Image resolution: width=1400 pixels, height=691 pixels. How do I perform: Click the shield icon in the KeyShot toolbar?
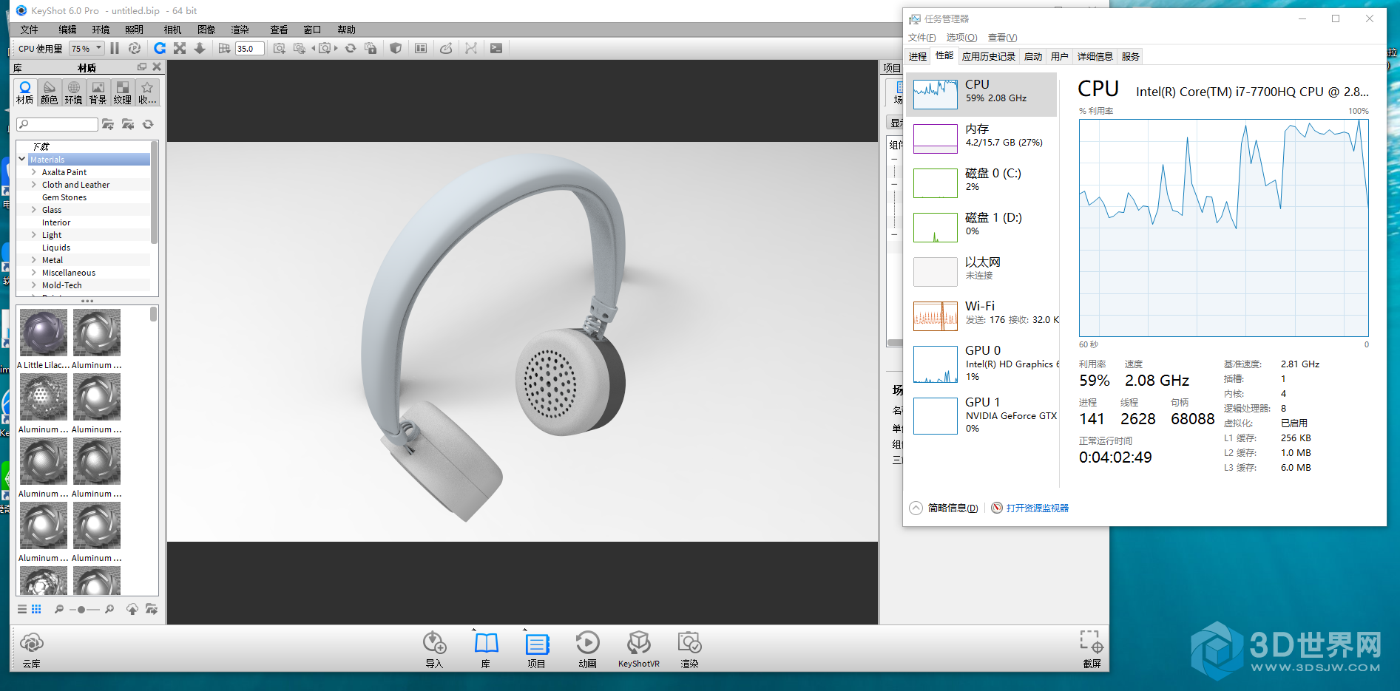(396, 48)
